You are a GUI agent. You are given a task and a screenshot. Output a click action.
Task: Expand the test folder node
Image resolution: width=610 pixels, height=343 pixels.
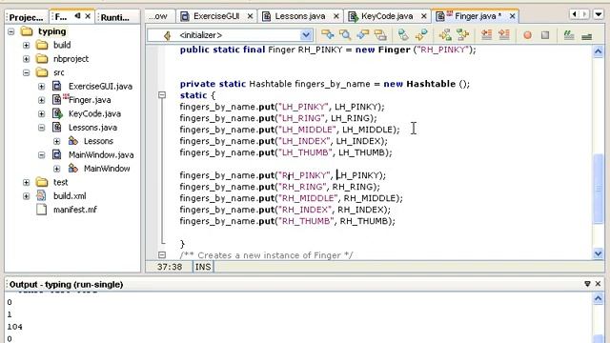[x=26, y=182]
